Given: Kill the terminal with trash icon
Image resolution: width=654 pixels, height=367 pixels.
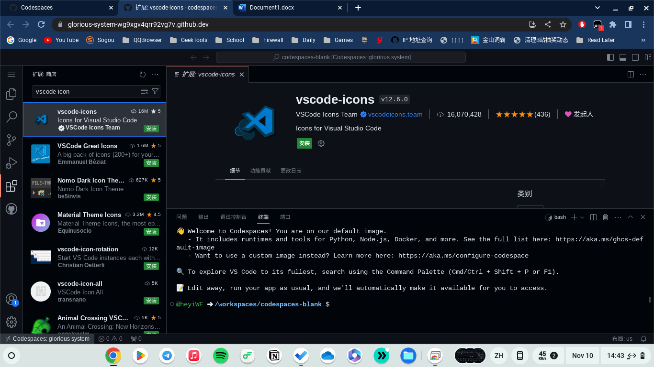Looking at the screenshot, I should pyautogui.click(x=605, y=217).
